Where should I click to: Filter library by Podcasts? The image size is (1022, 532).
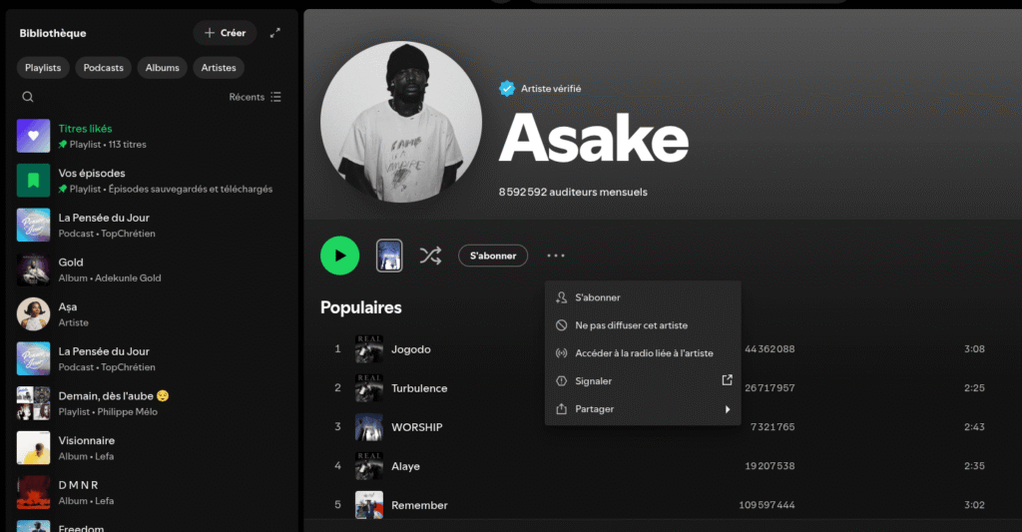pos(103,68)
